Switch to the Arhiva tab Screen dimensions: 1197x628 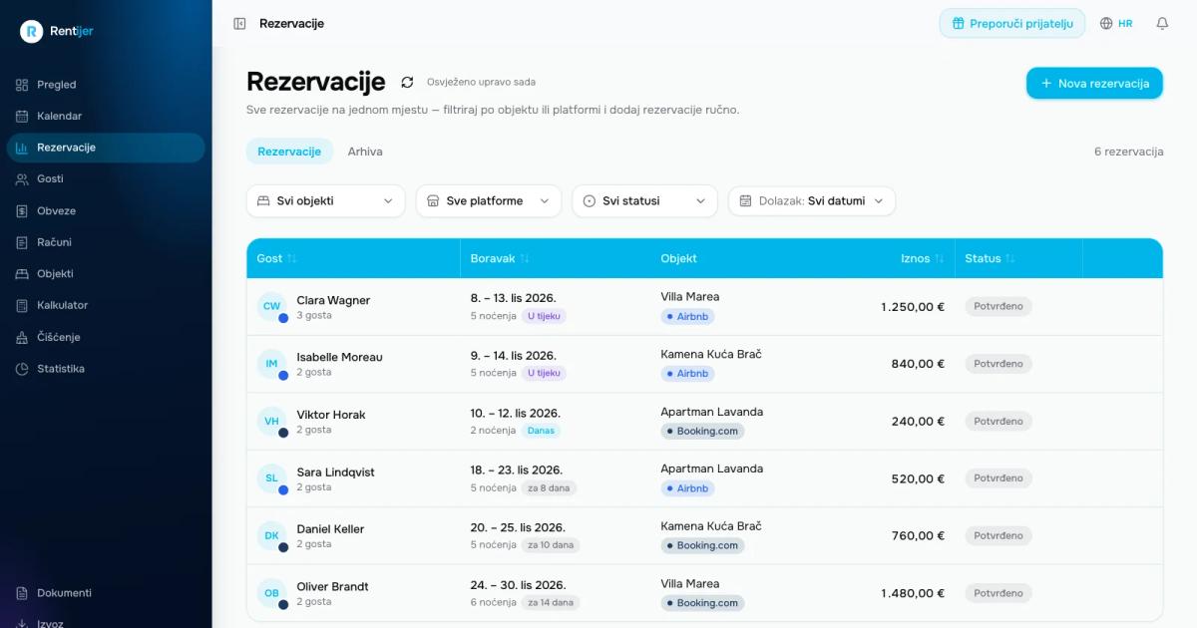click(x=365, y=152)
